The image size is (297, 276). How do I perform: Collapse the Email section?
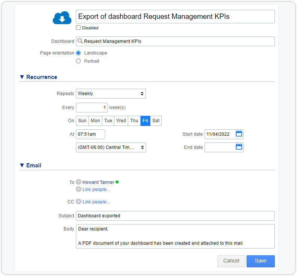point(22,165)
